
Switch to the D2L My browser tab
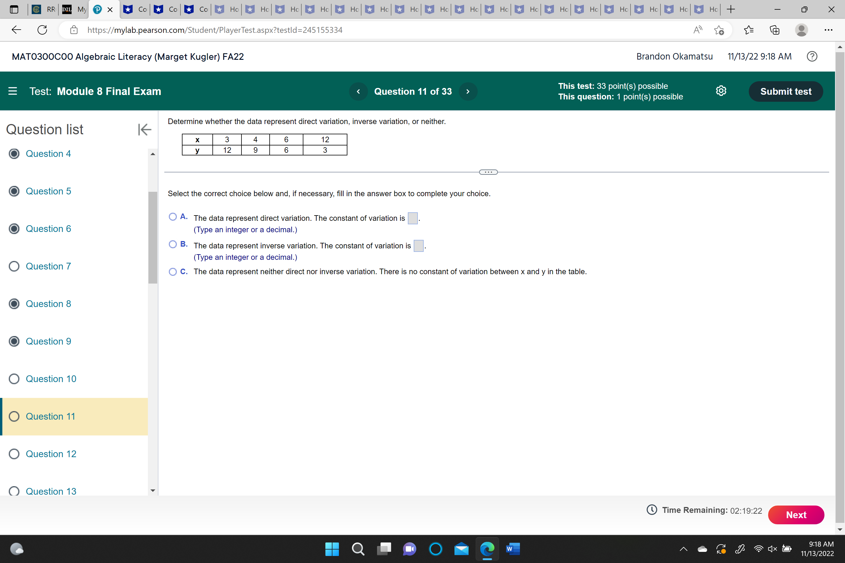point(75,9)
